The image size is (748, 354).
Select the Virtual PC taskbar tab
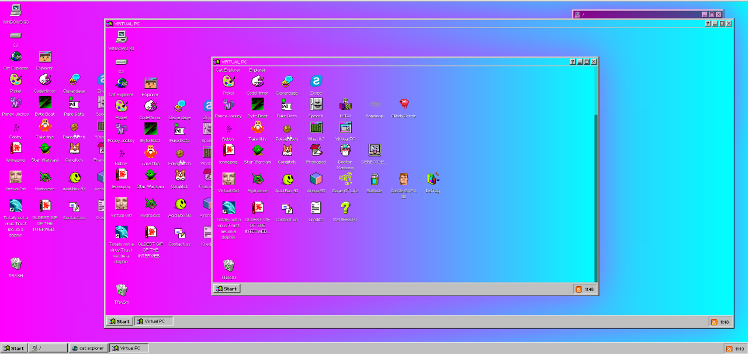tap(129, 348)
